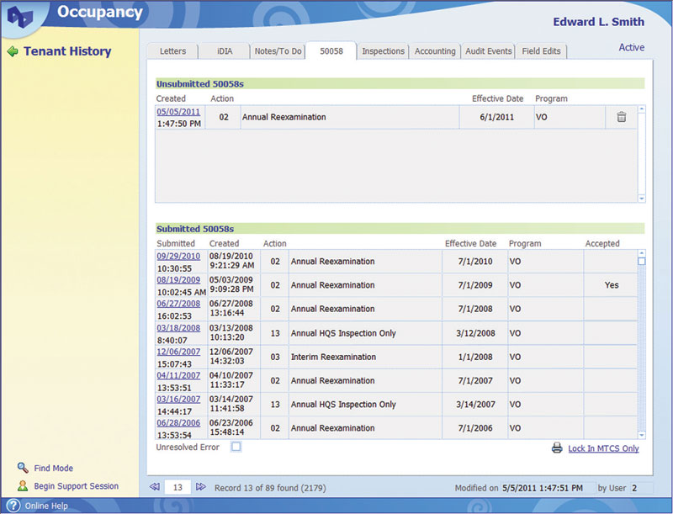Screen dimensions: 673x514
Task: Open submitted 50058 dated 06/28/2006
Action: click(x=178, y=422)
